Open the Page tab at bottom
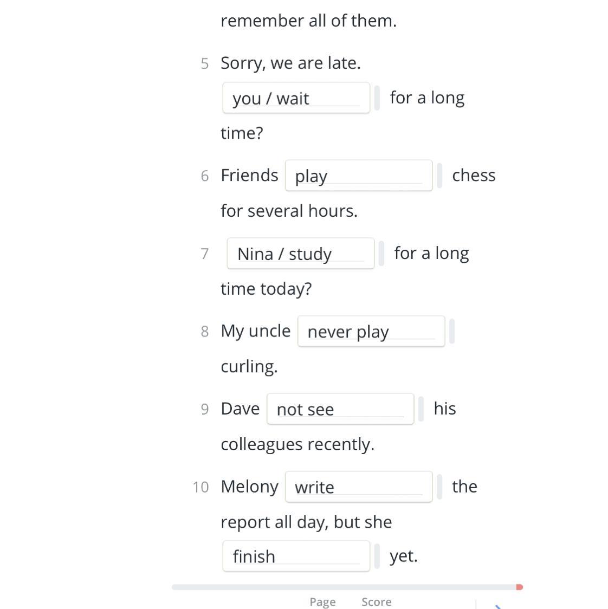 click(322, 602)
